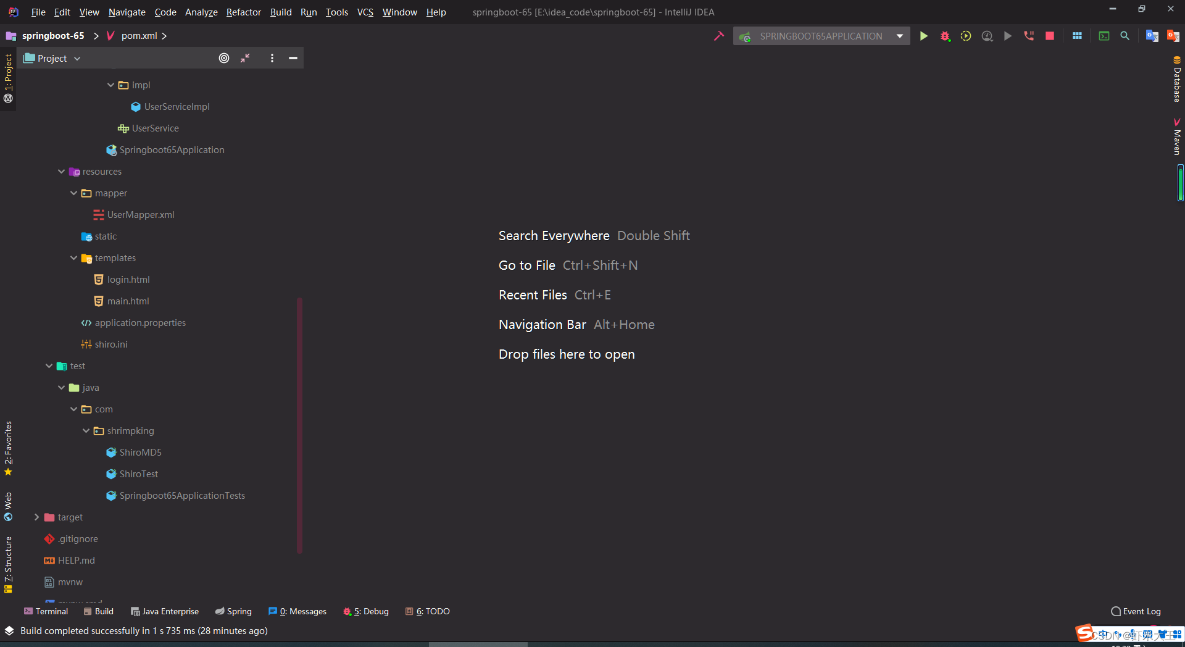Show the Database panel
Viewport: 1185px width, 647px height.
(x=1177, y=80)
